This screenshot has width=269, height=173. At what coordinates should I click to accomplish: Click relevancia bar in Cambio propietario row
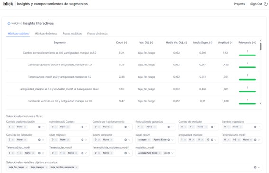pos(247,67)
